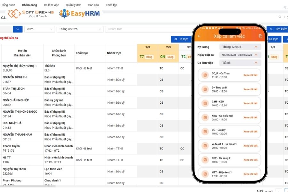Click the Chức danh Phòng ban header
This screenshot has width=288, height=192.
click(x=59, y=53)
